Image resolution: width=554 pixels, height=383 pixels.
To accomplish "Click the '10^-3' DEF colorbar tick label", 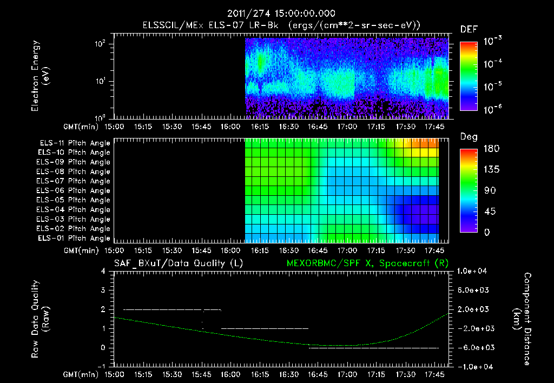I will 492,41.
